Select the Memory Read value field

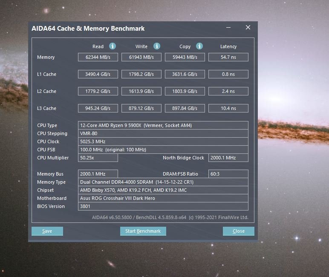98,57
